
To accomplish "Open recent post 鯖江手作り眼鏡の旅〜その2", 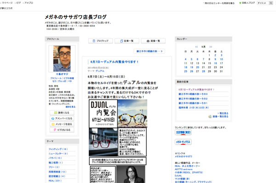I will coord(193,99).
